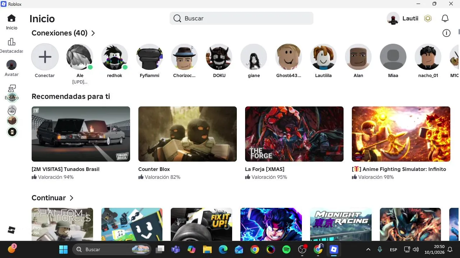This screenshot has height=258, width=460.
Task: Open Google Chrome from taskbar
Action: pos(255,249)
